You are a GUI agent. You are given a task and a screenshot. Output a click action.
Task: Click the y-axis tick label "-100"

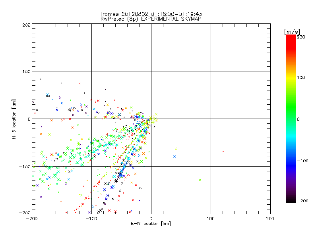point(25,167)
